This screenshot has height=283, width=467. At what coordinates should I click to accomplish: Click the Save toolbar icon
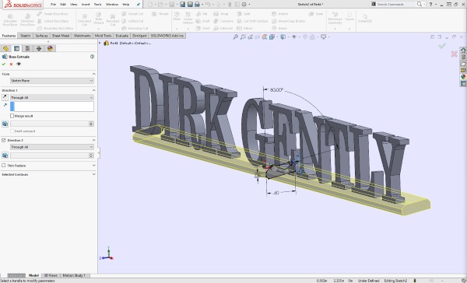[171, 4]
